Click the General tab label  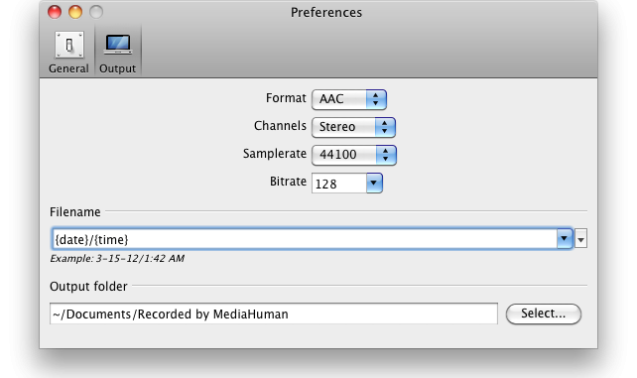(68, 68)
